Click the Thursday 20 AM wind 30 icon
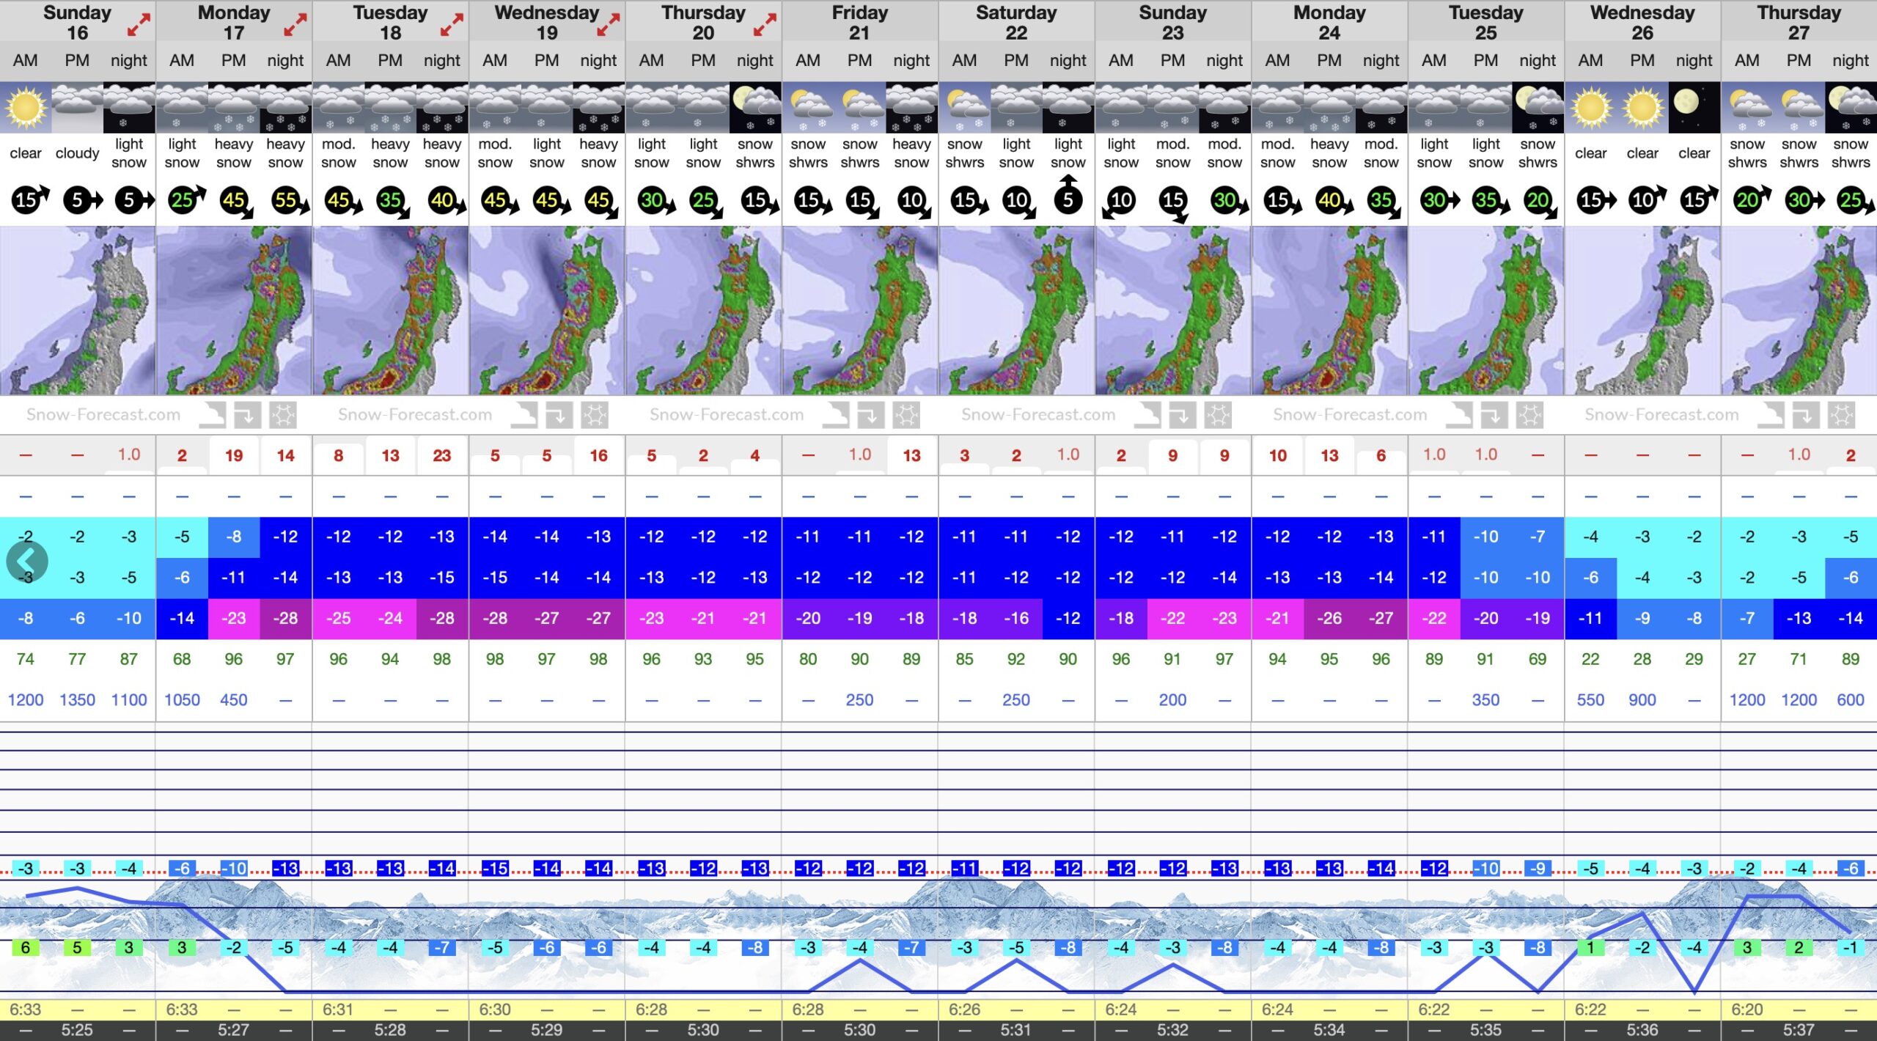Screen dimensions: 1877x1041 657,201
